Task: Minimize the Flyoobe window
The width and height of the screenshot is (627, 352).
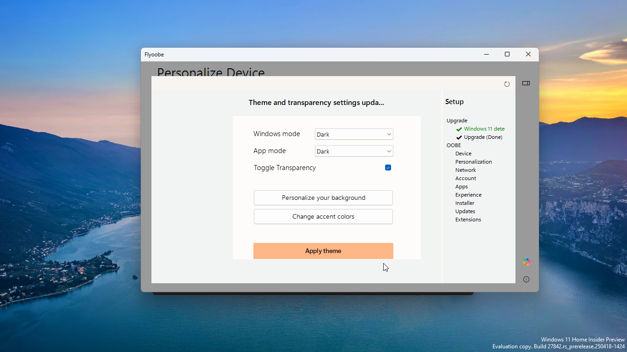Action: 487,55
